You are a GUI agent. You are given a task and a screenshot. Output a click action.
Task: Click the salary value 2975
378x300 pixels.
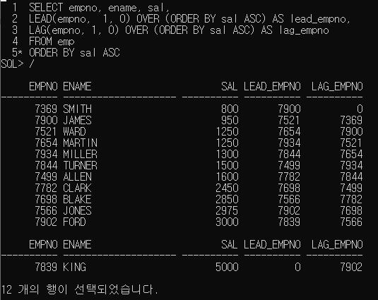[x=227, y=210]
